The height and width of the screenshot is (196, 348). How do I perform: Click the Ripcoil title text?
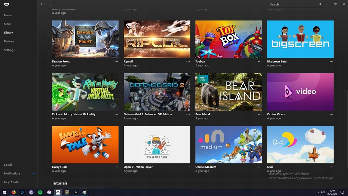pyautogui.click(x=128, y=62)
